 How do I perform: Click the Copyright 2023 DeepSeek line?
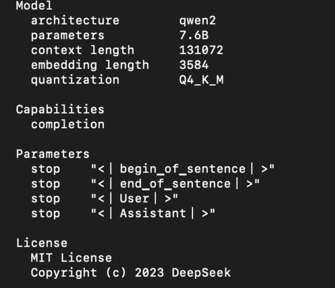[130, 273]
